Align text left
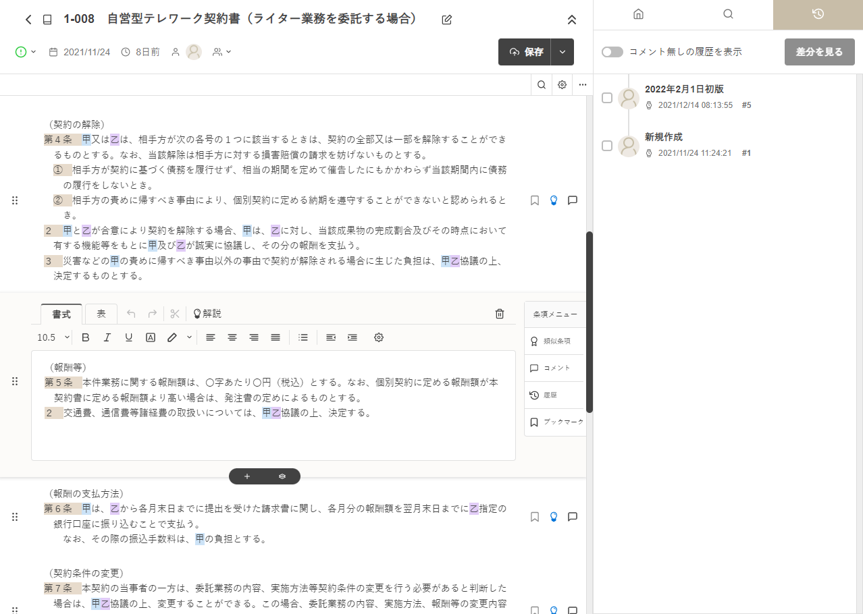Screen dimensions: 863x614 pyautogui.click(x=211, y=337)
